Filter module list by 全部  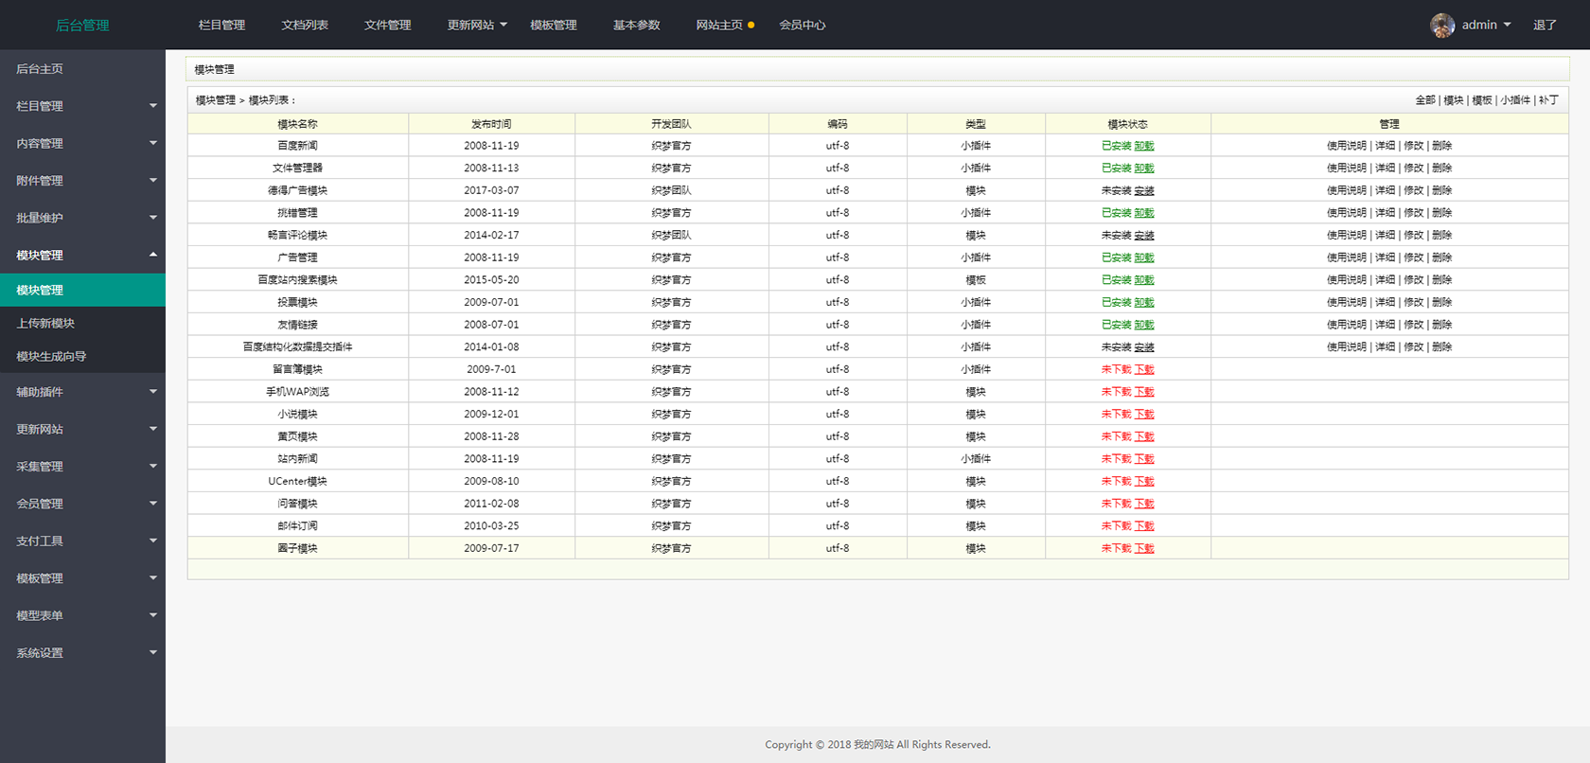tap(1425, 100)
